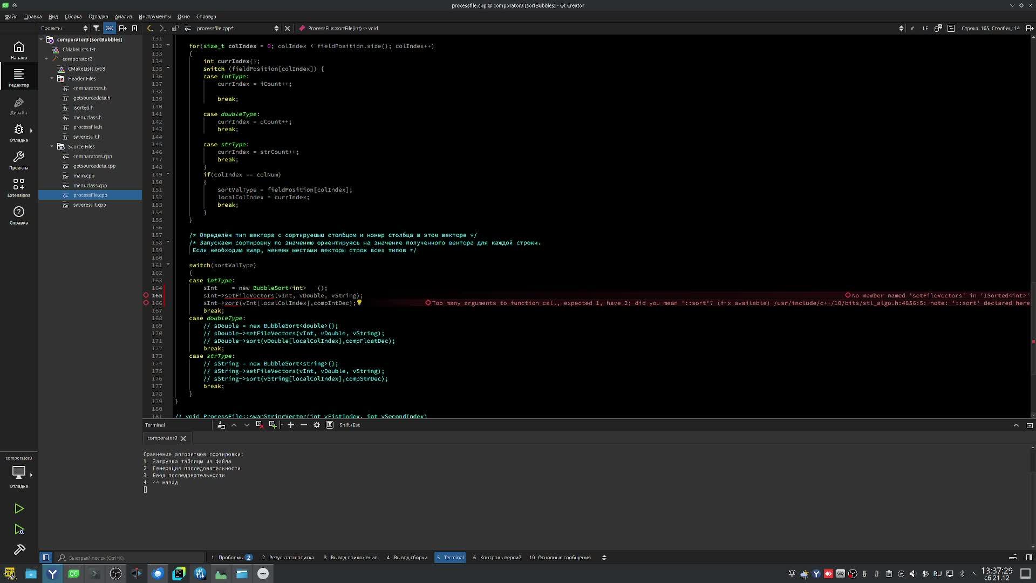Start debugging with the play-bug button
The width and height of the screenshot is (1036, 583).
pos(19,530)
